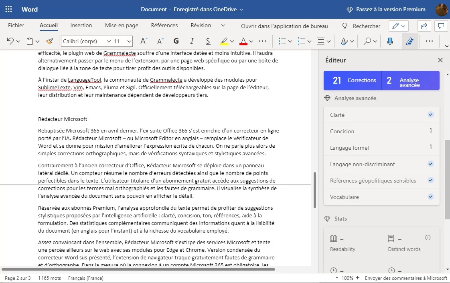Open the Styles icon
This screenshot has width=450, height=283.
pos(344,41)
